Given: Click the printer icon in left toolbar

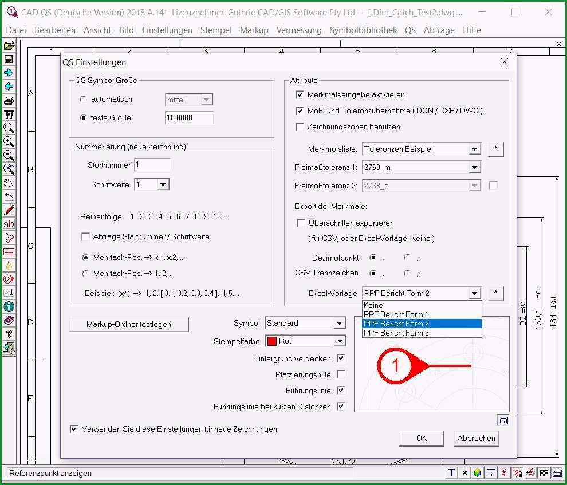Looking at the screenshot, I should pyautogui.click(x=9, y=100).
